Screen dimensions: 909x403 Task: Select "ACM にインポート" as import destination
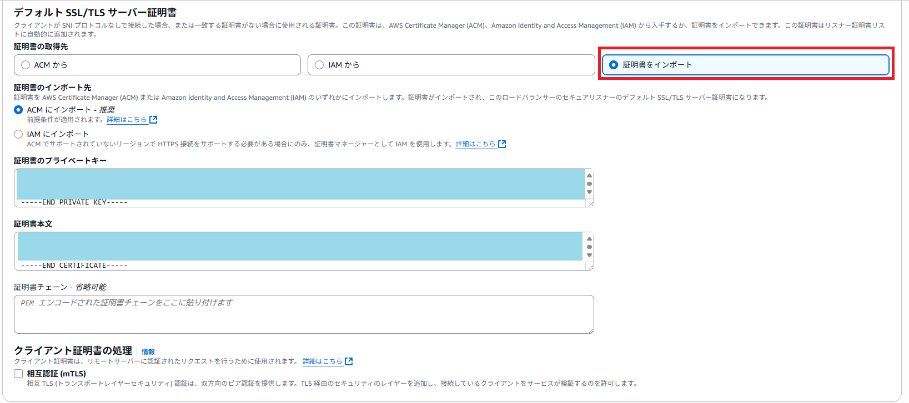click(18, 110)
